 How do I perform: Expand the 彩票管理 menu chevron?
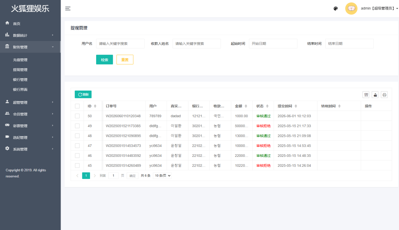pyautogui.click(x=53, y=126)
